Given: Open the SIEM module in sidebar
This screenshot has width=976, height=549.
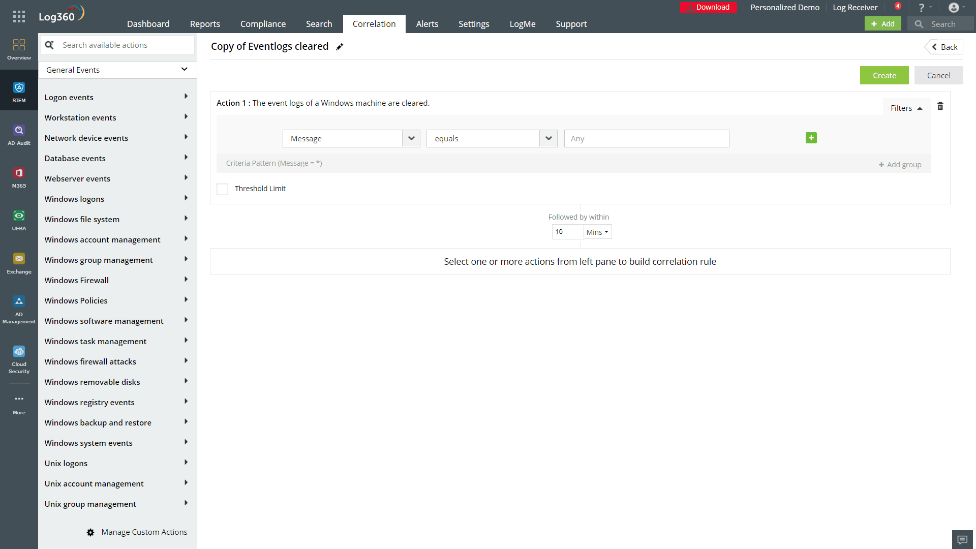Looking at the screenshot, I should coord(19,91).
